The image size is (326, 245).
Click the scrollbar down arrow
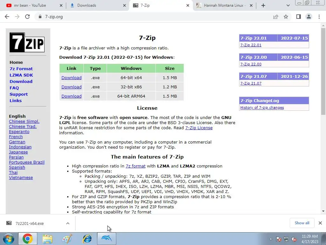click(x=323, y=211)
